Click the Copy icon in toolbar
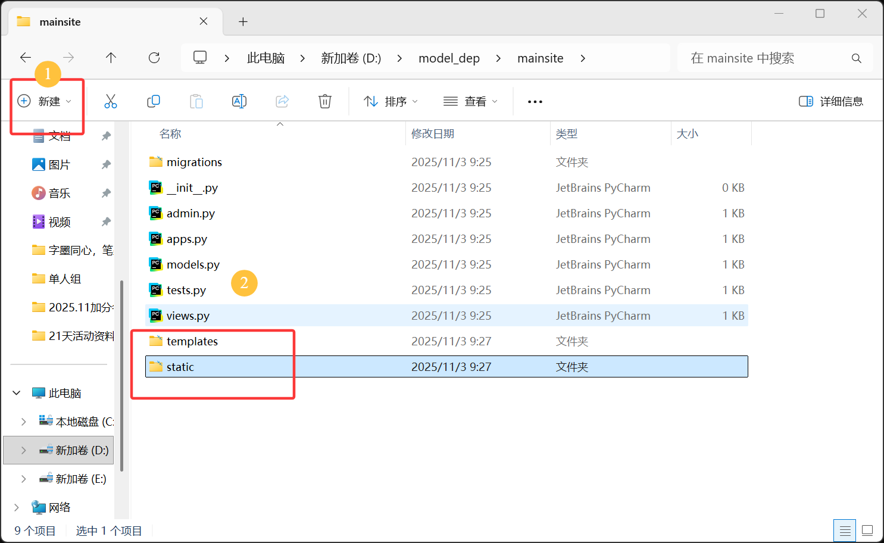Screen dimensions: 884x543 click(154, 101)
